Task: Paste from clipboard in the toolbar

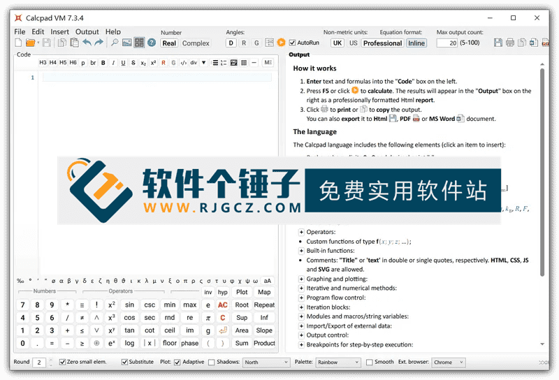Action: [x=74, y=43]
